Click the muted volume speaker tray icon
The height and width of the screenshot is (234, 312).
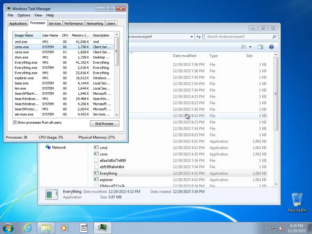pyautogui.click(x=281, y=229)
